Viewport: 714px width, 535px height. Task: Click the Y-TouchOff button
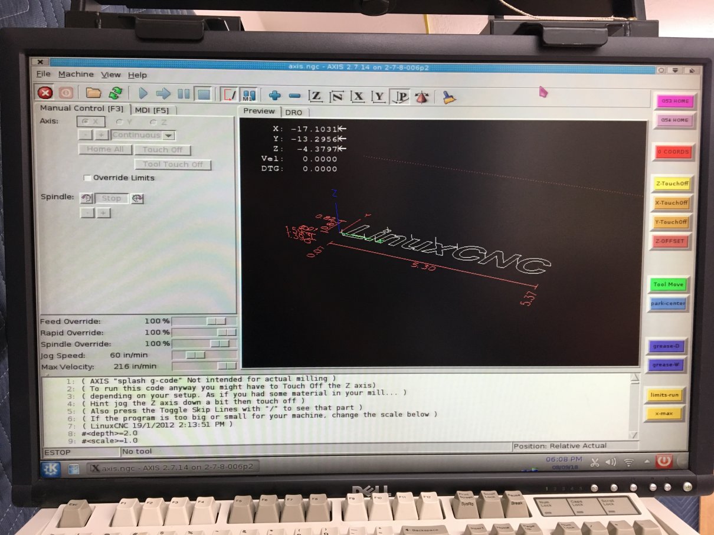(x=672, y=222)
